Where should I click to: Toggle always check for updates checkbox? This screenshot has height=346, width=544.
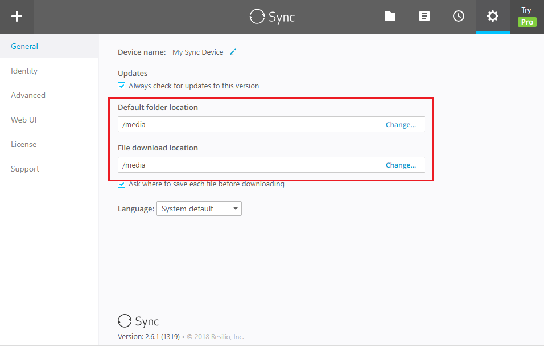coord(122,86)
